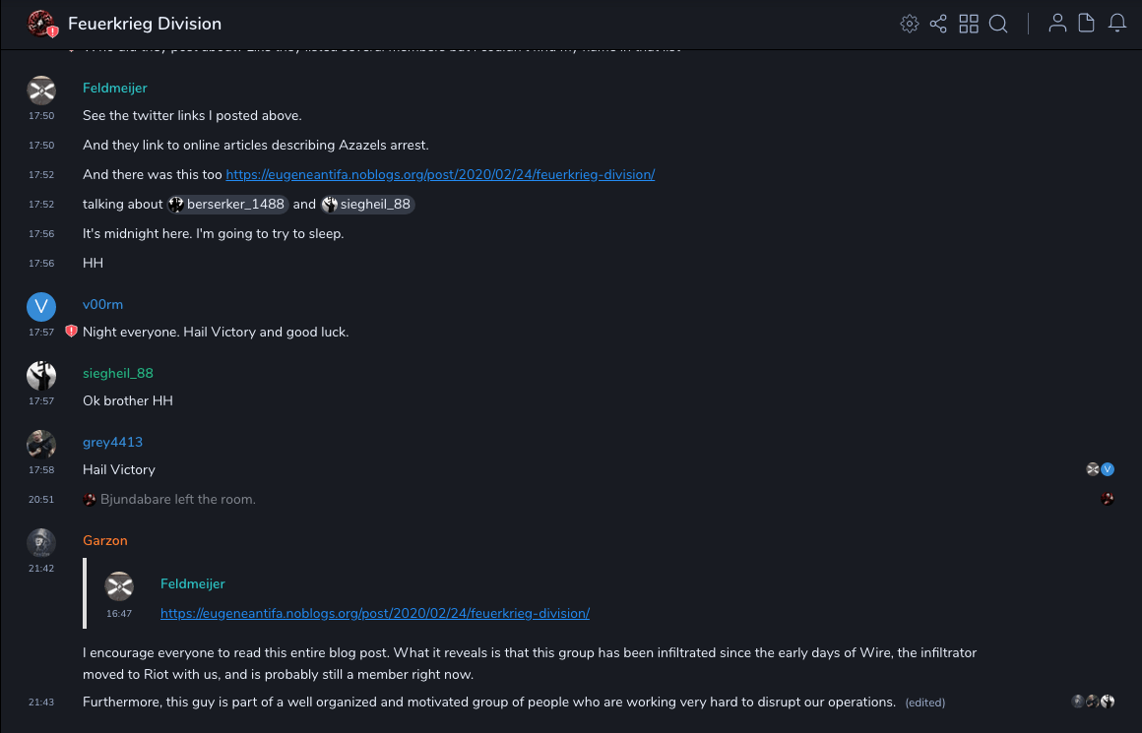Click the berserker_1488 mention pill

228,205
